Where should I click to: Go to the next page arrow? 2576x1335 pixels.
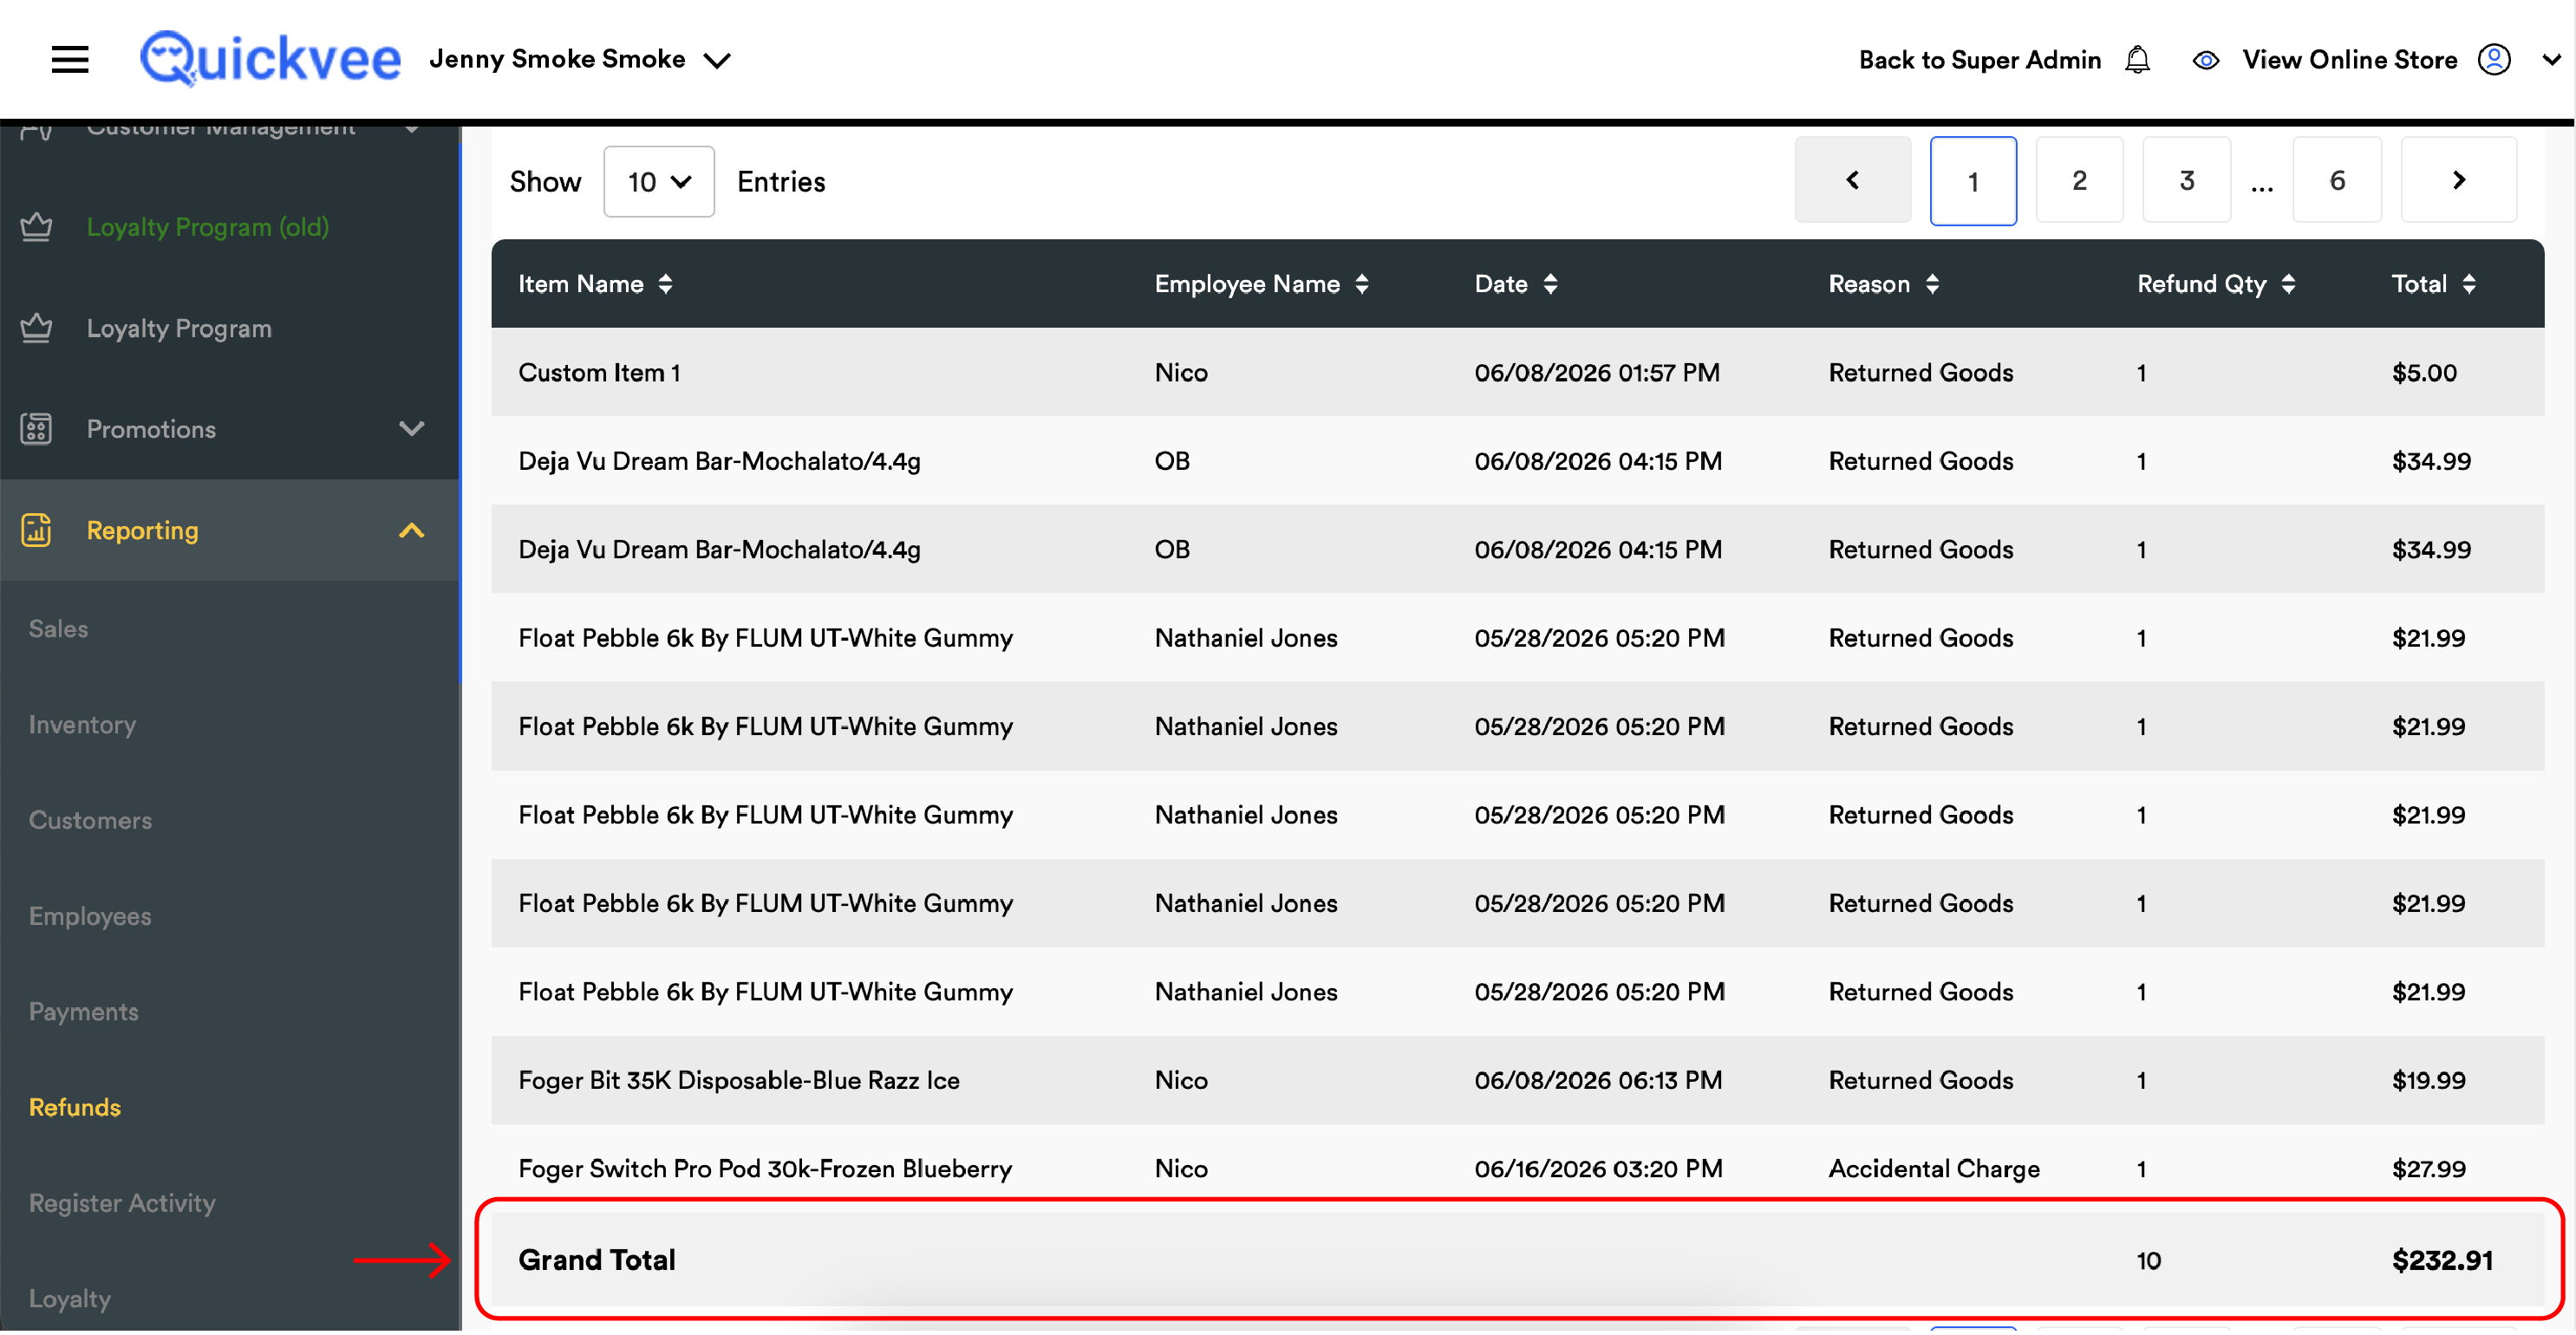(2458, 180)
